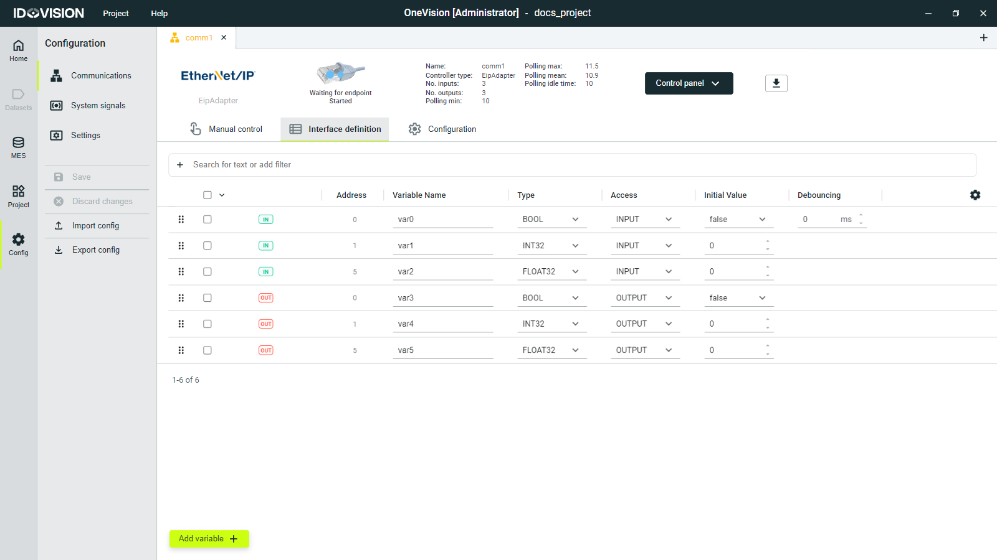997x560 pixels.
Task: Click Export config
Action: (x=95, y=250)
